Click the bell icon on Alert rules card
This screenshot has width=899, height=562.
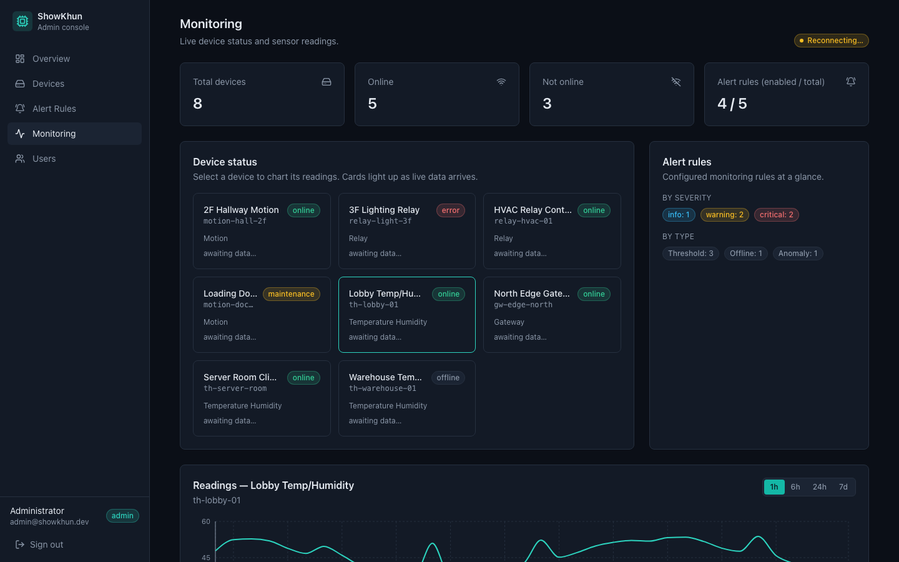point(851,82)
